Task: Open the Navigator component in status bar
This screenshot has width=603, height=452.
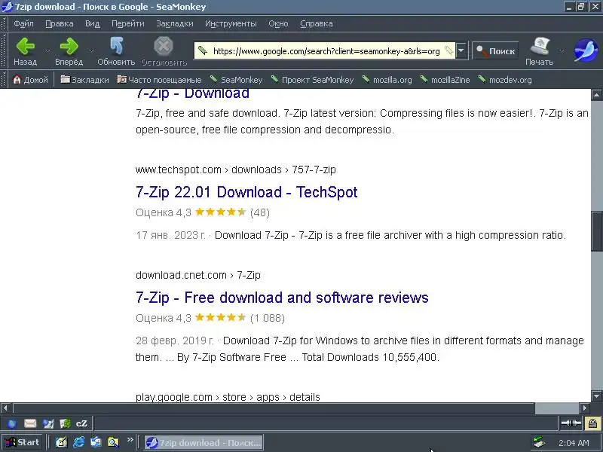Action: 11,423
